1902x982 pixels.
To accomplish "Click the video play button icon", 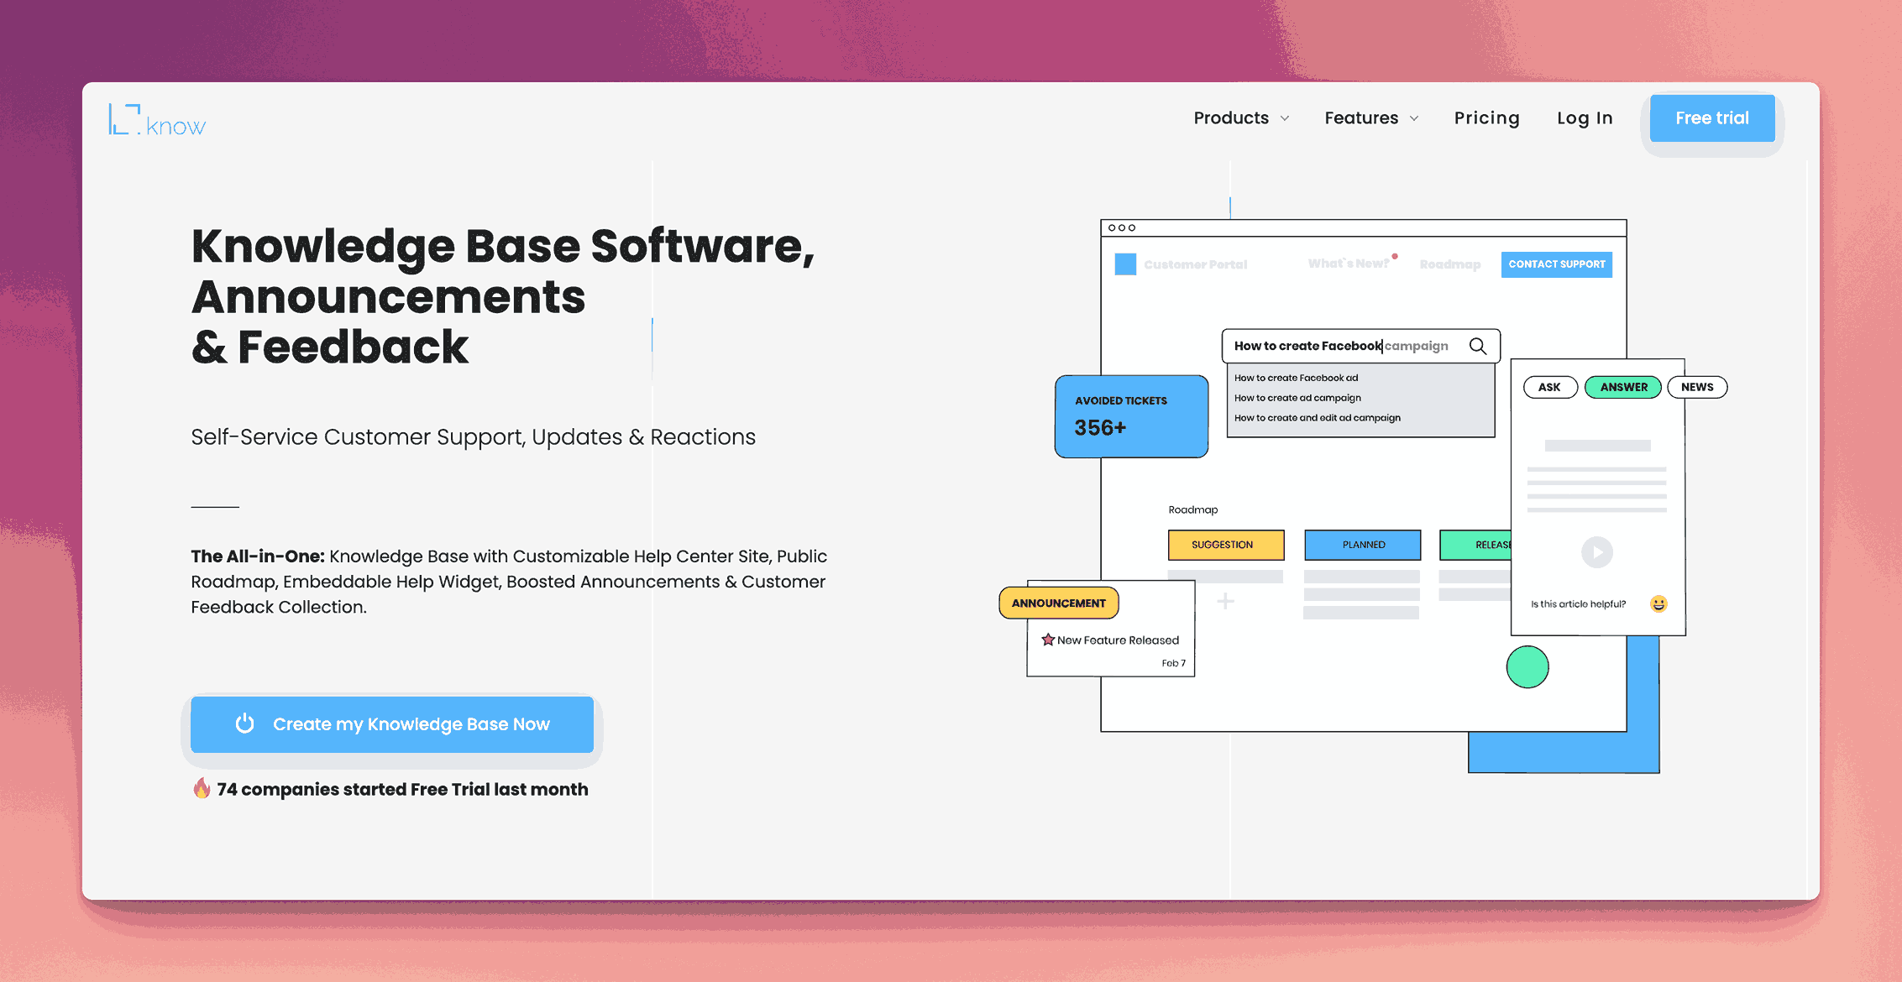I will tap(1597, 552).
